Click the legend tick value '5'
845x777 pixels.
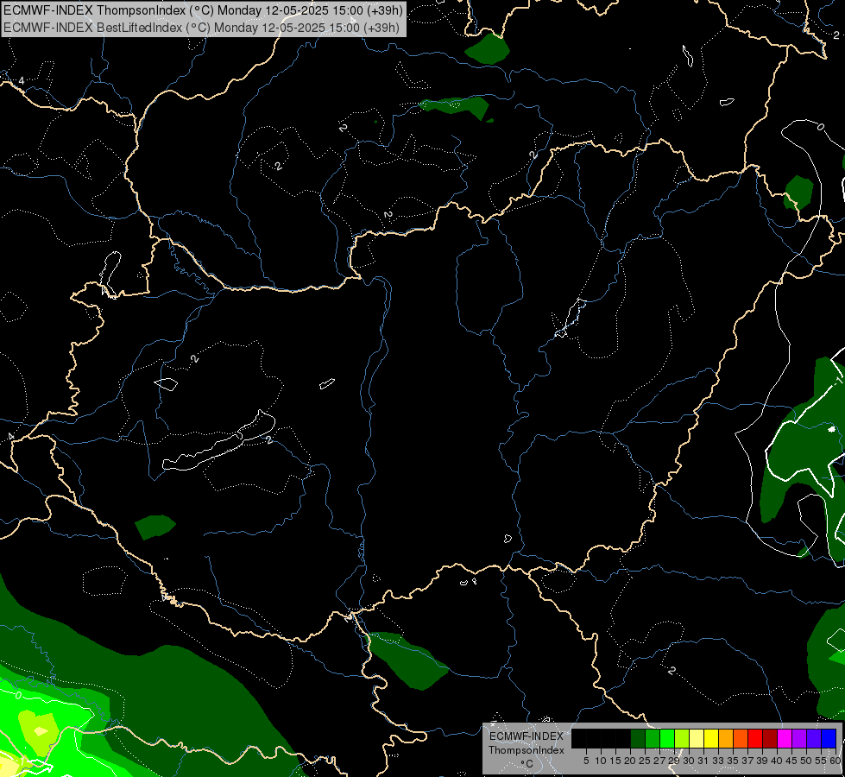coord(586,761)
